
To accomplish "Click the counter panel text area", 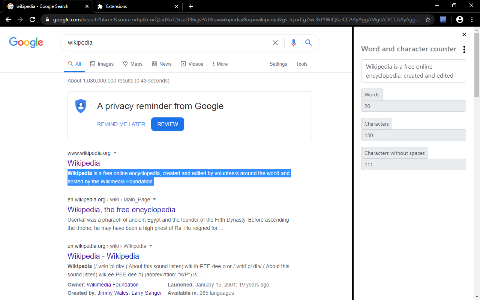I will click(414, 71).
